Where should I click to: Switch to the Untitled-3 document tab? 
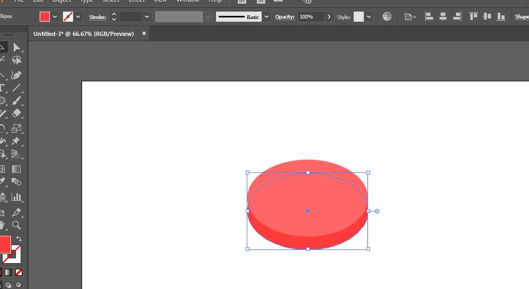click(85, 34)
